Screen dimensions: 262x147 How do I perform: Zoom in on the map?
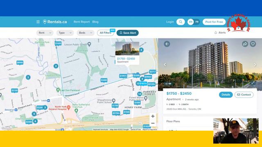(153, 116)
